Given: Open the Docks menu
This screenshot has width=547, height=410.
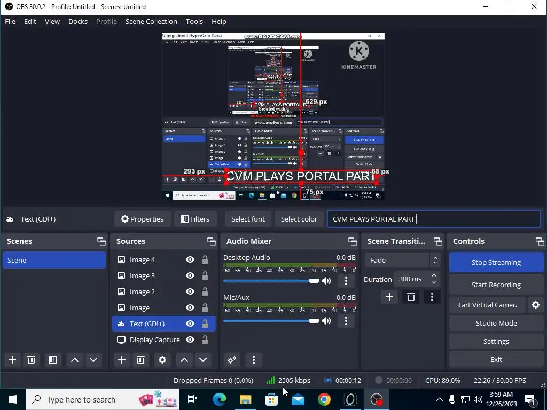Looking at the screenshot, I should tap(78, 21).
